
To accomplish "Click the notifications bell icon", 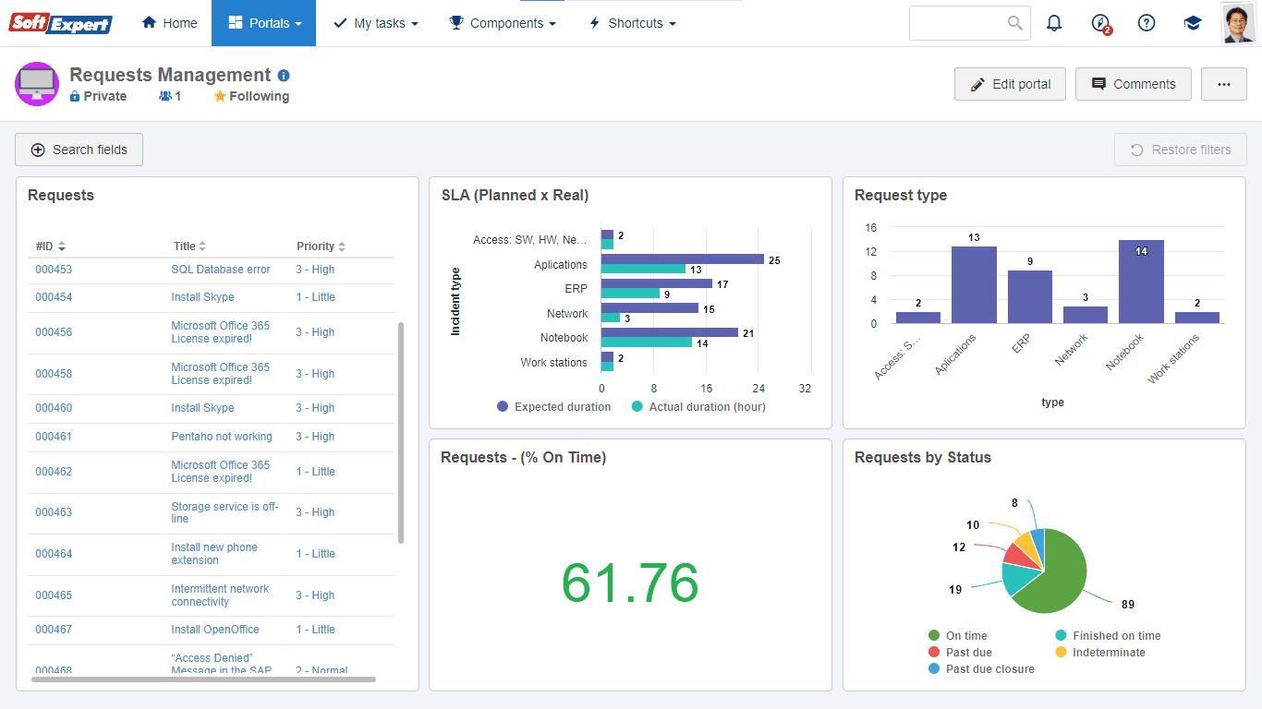I will point(1054,23).
